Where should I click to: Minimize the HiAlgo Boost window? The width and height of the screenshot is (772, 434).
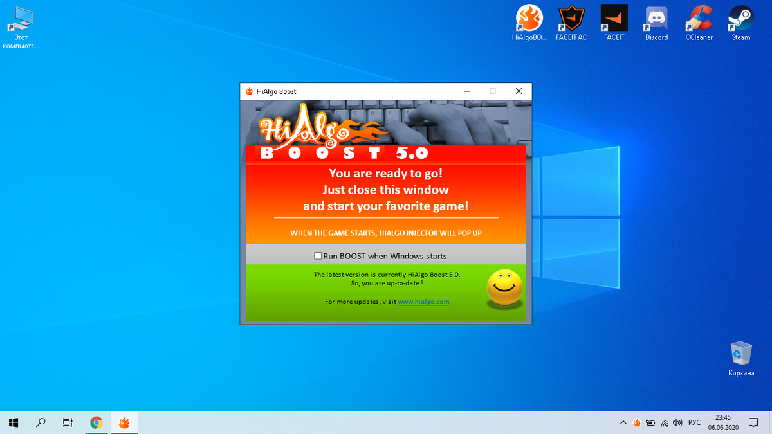[x=467, y=91]
